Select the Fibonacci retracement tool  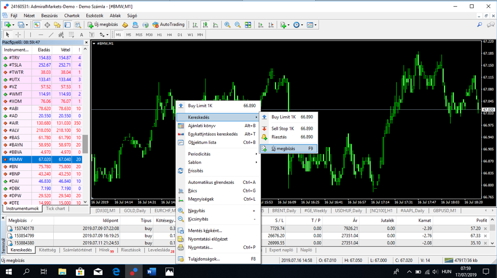tap(71, 35)
